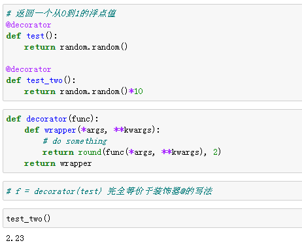Select the test_two() call cell
The image size is (302, 243).
pos(152,218)
